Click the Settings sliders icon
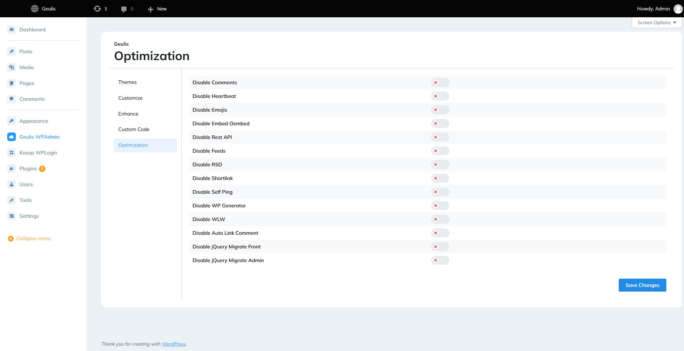This screenshot has height=351, width=684. coord(12,216)
